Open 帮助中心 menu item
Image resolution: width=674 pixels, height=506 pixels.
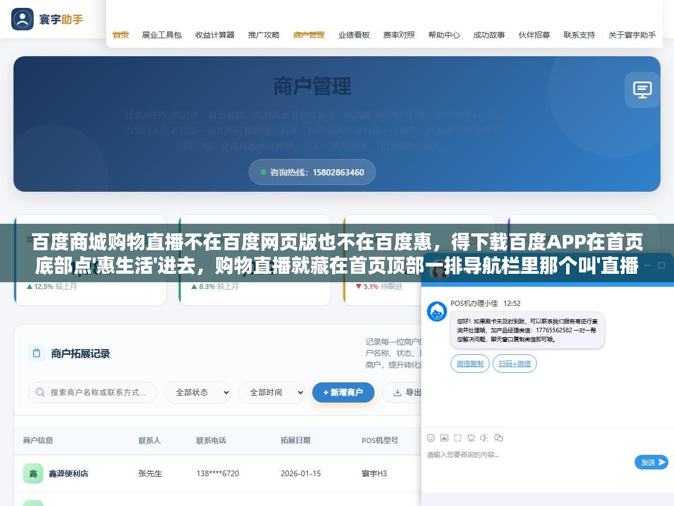pos(444,35)
